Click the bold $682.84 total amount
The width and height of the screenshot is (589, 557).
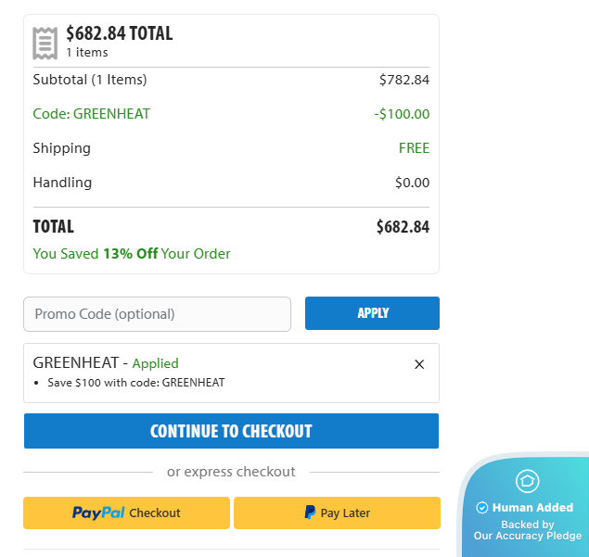point(403,227)
